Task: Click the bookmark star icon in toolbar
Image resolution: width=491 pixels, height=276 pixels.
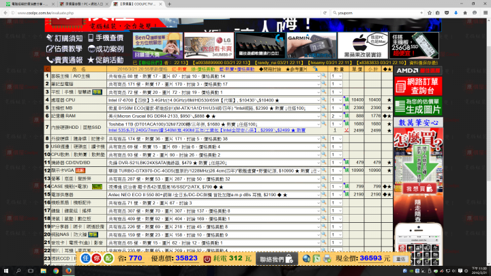Action: pyautogui.click(x=430, y=13)
